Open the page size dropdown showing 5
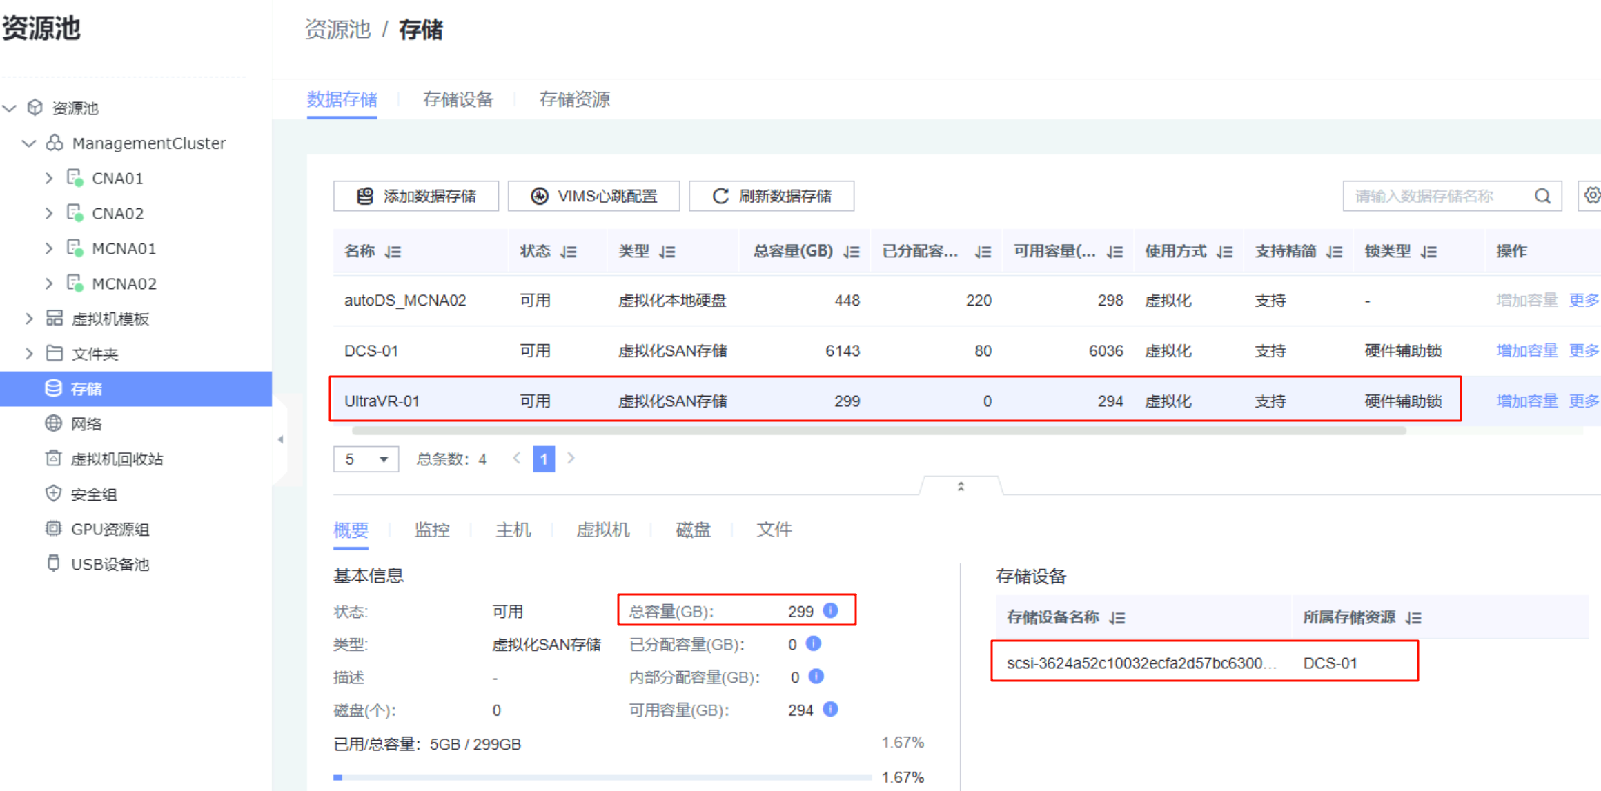The width and height of the screenshot is (1601, 791). coord(366,459)
